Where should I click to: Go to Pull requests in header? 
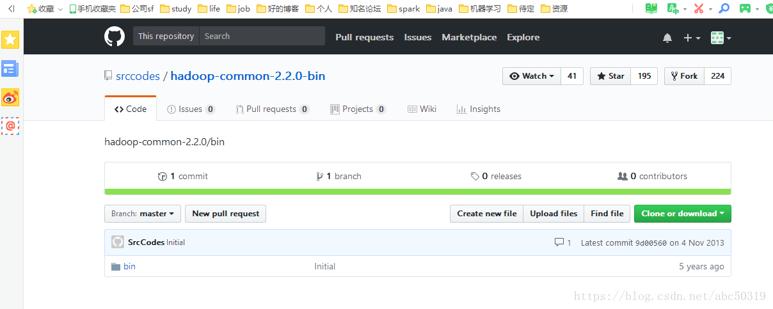click(365, 37)
